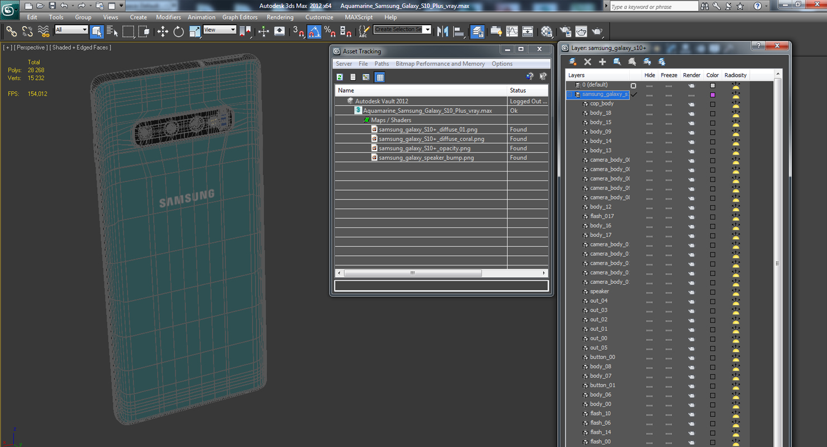
Task: Toggle Hide for body_18 row
Action: 649,113
